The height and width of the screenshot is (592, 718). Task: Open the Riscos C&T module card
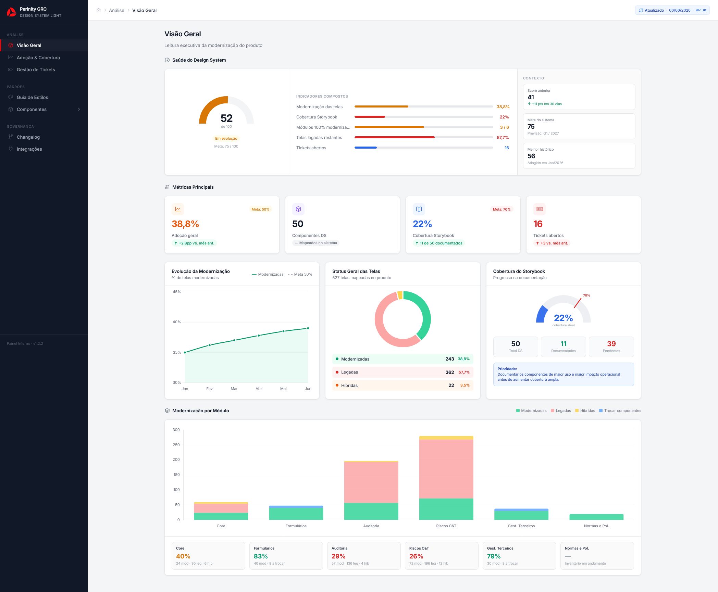click(442, 556)
